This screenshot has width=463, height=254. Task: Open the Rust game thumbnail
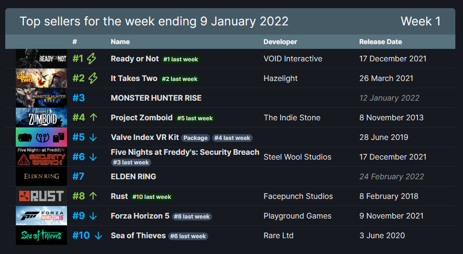pos(41,196)
